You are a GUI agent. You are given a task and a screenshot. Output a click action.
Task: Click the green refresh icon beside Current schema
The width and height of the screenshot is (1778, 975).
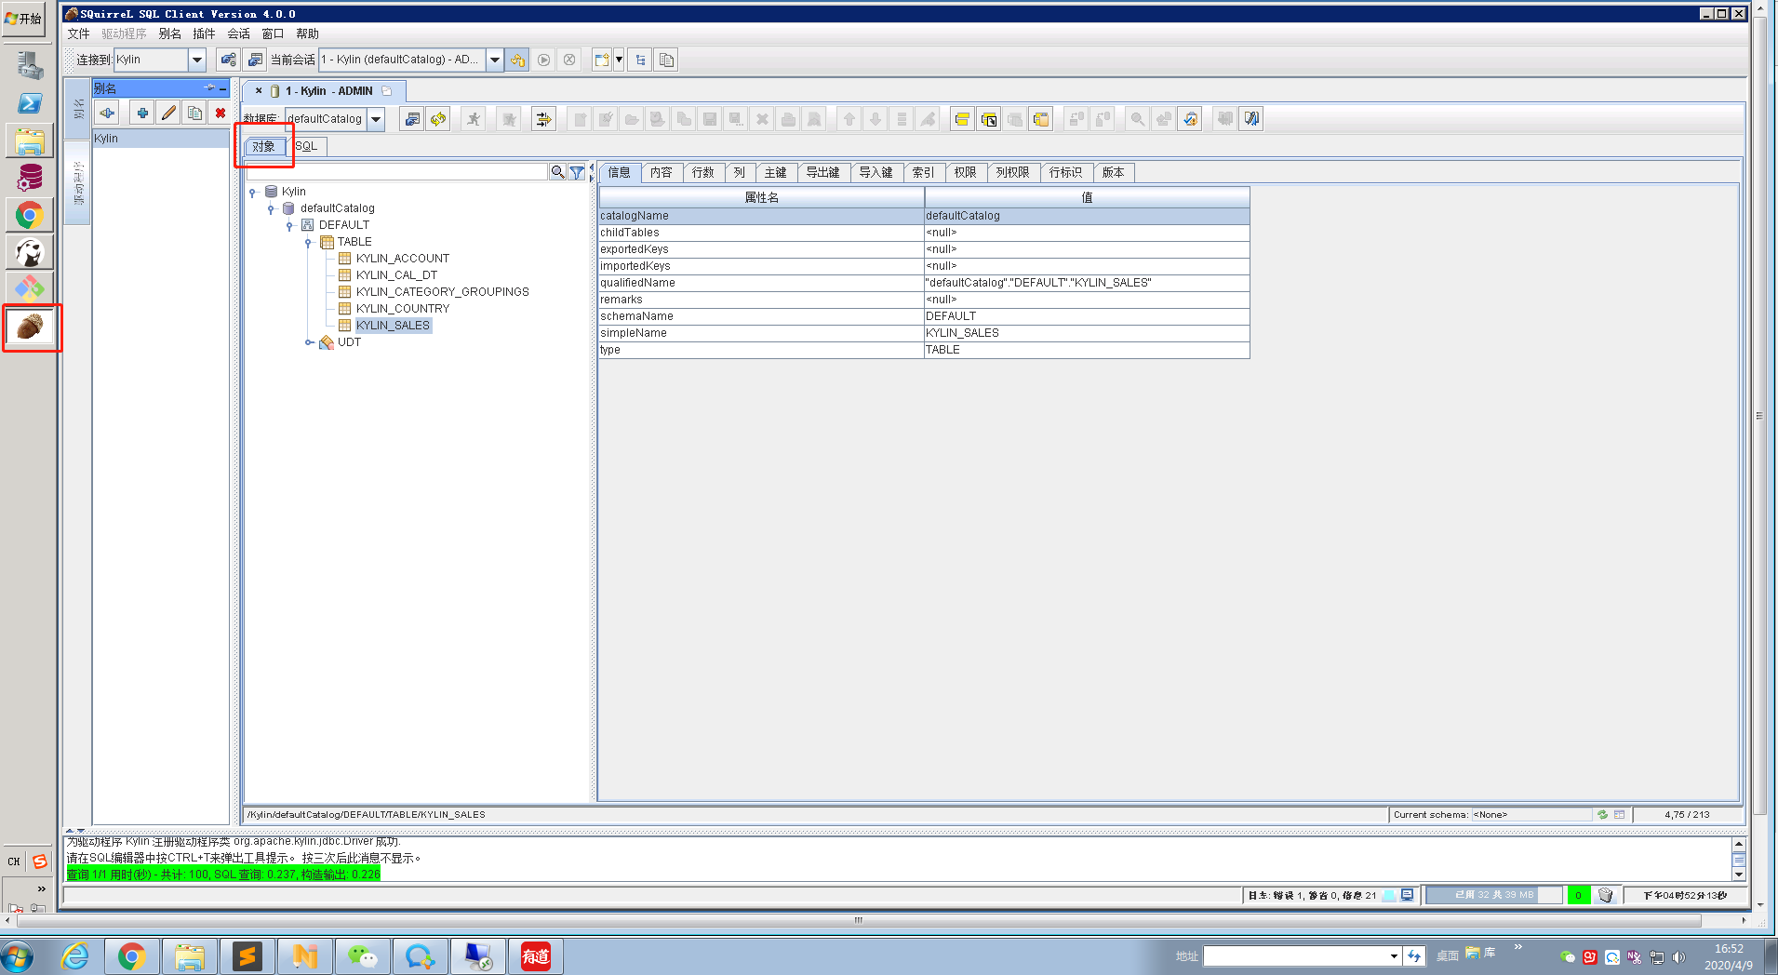[1603, 814]
